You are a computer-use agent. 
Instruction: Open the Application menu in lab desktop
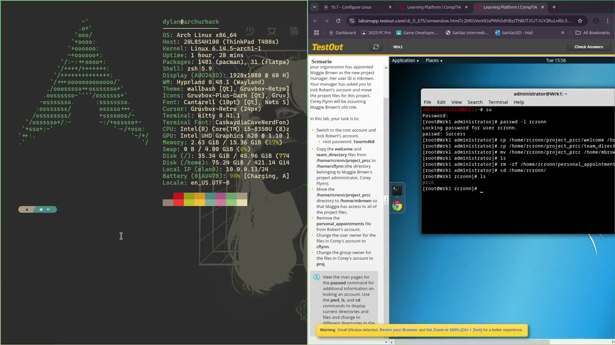[x=405, y=60]
